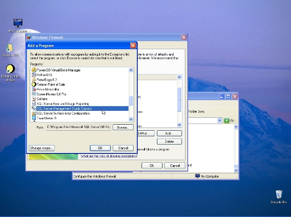The width and height of the screenshot is (291, 217).
Task: Click the Solitaire program icon
Action: [34, 99]
